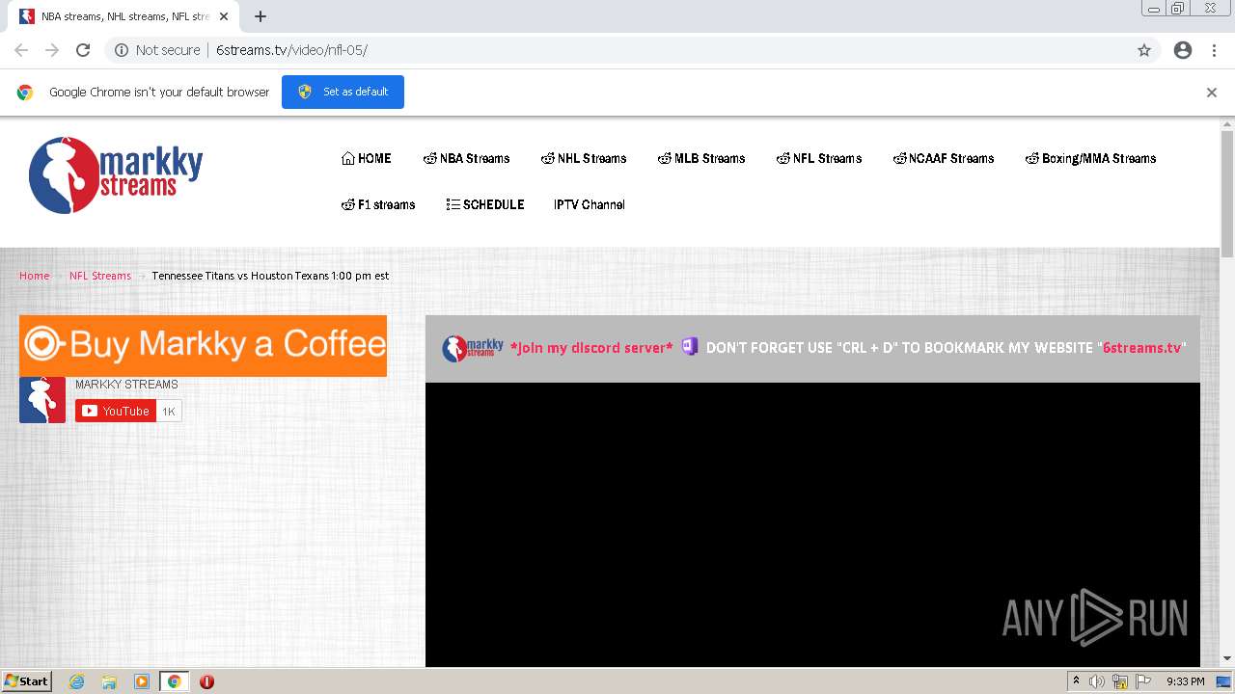Click the page vertical scrollbar thumb
The width and height of the screenshot is (1235, 694).
click(x=1227, y=193)
